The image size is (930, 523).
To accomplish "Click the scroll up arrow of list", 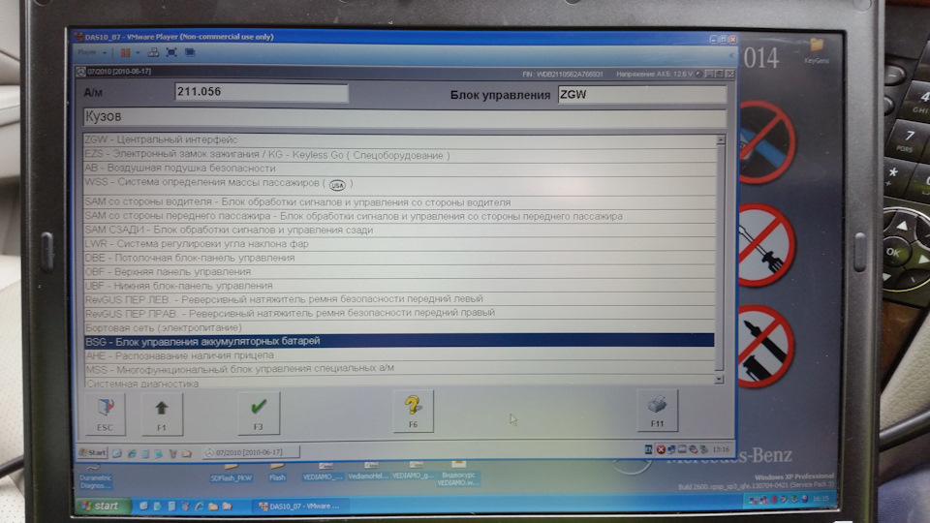I will (x=720, y=139).
